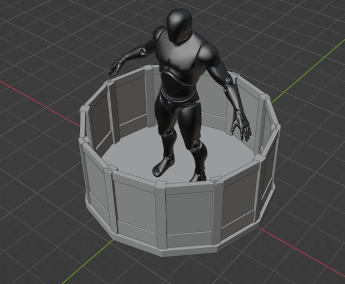Click the mannequin's foot on the right

(x=198, y=175)
